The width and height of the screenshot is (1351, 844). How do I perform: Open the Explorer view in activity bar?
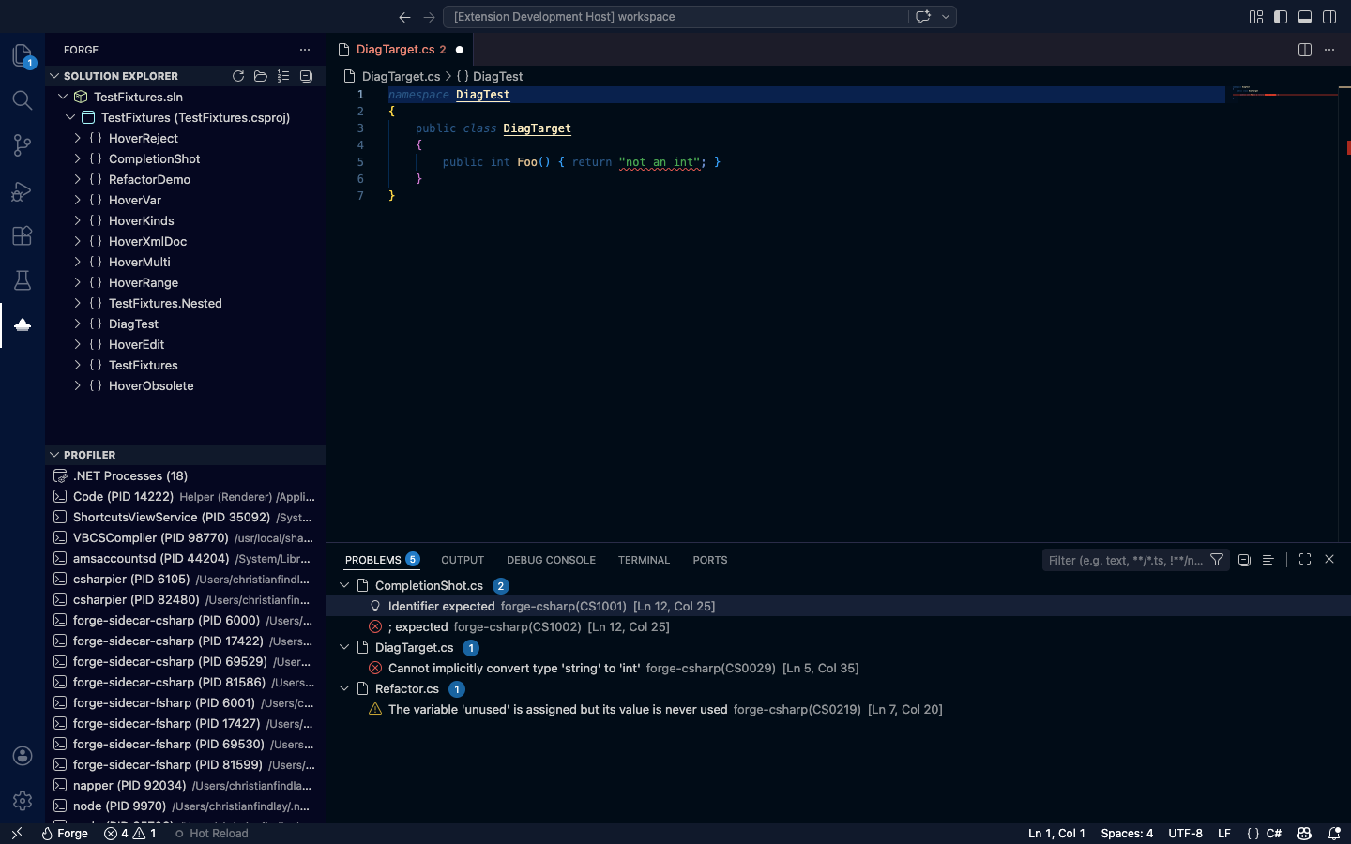[23, 55]
